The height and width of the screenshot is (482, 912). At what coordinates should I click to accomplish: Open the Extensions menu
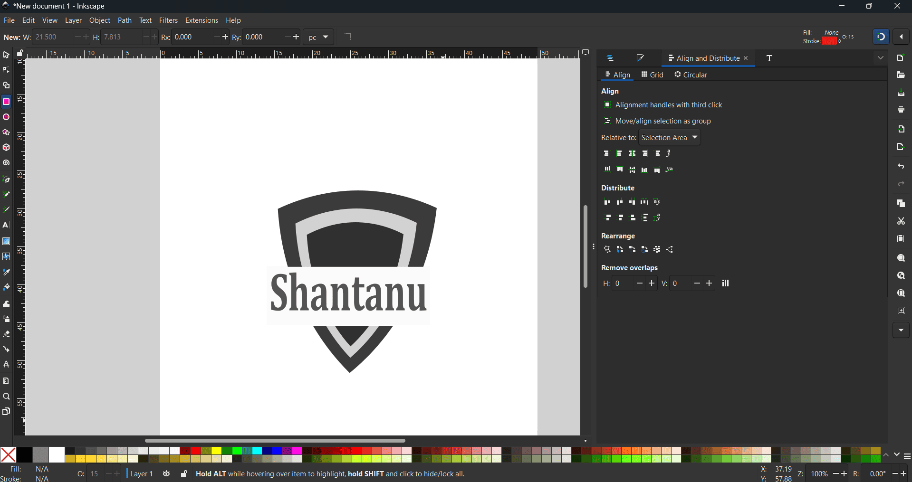pos(202,20)
